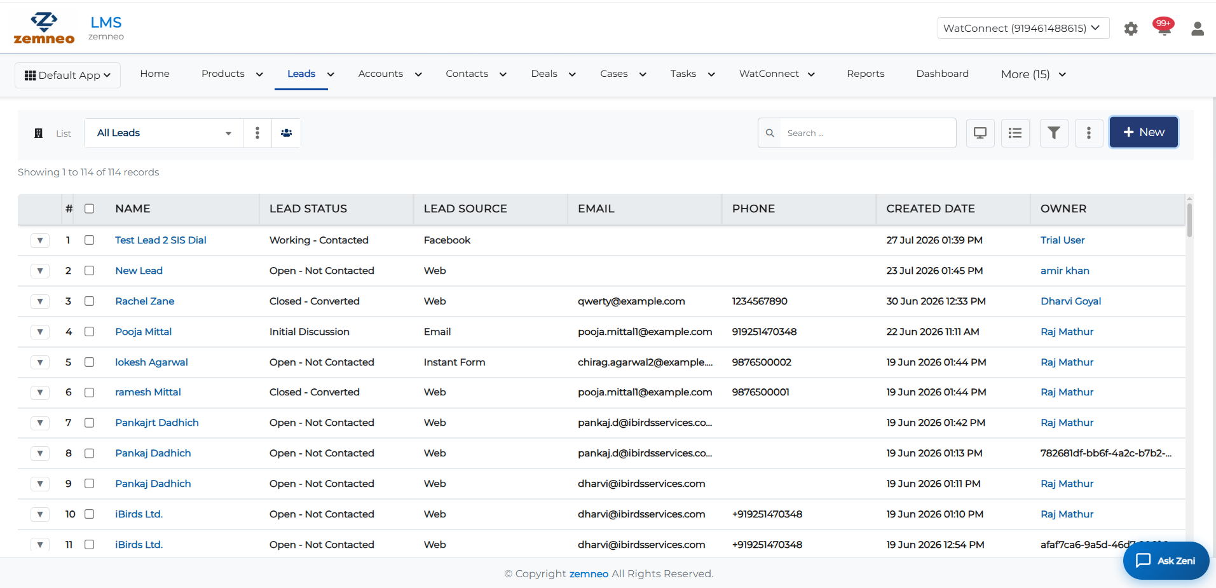
Task: Switch to monitor display view icon
Action: click(980, 133)
